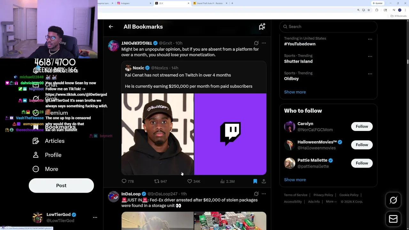Follow Pattie Mallette
The image size is (409, 230).
tap(362, 163)
